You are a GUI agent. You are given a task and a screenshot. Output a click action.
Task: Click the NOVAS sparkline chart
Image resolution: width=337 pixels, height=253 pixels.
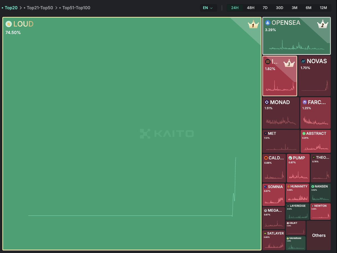point(315,86)
